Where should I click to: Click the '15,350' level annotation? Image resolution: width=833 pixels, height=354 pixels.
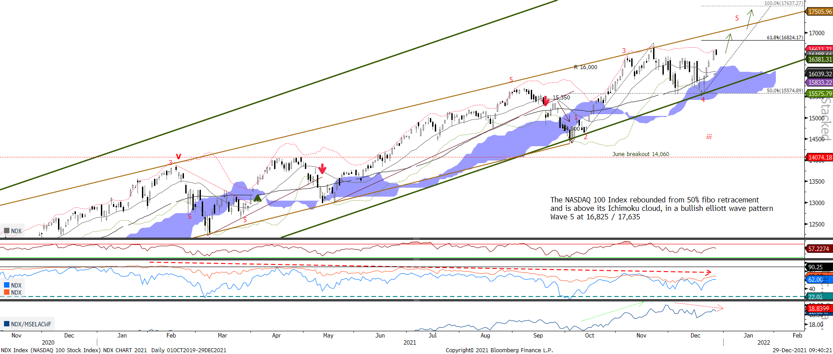(x=562, y=98)
